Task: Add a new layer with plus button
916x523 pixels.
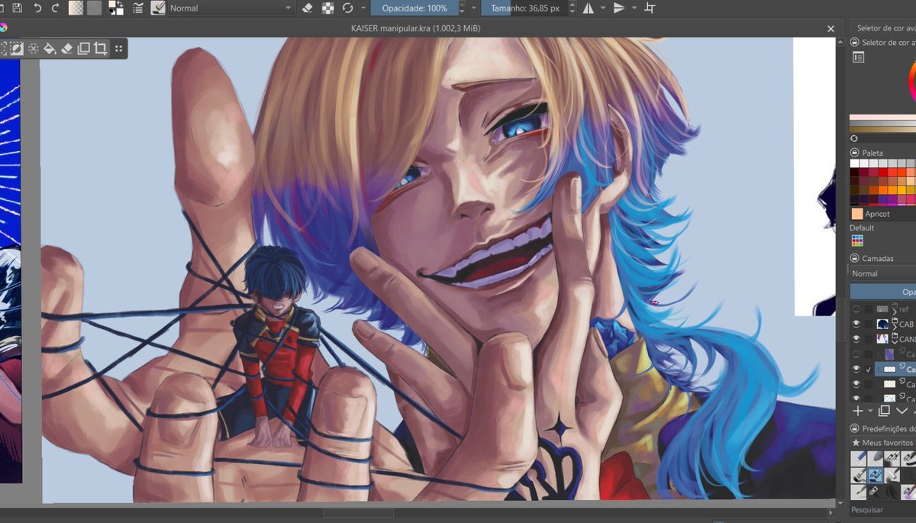Action: pos(858,411)
